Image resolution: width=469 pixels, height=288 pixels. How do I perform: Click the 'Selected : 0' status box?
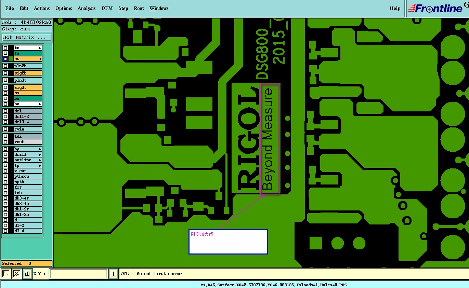pyautogui.click(x=27, y=263)
